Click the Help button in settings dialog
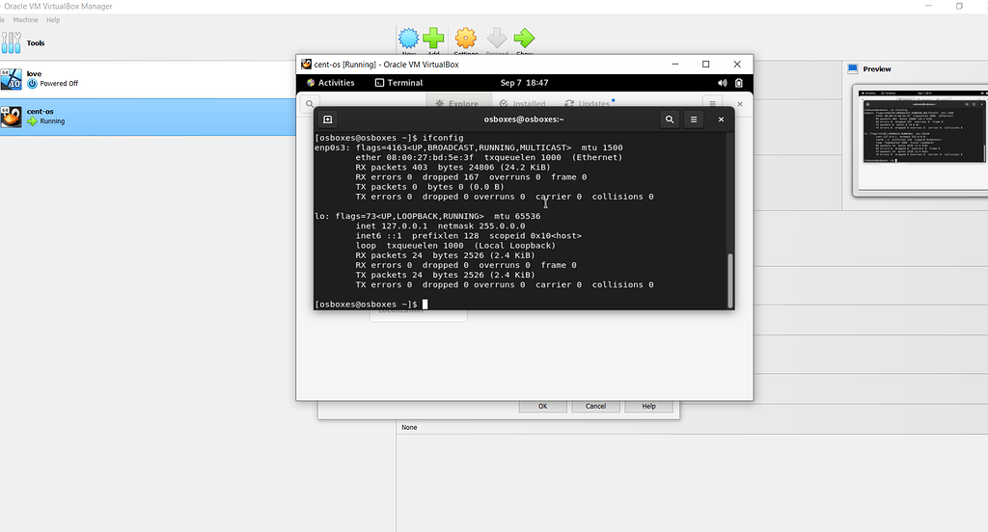This screenshot has height=532, width=988. click(x=649, y=406)
